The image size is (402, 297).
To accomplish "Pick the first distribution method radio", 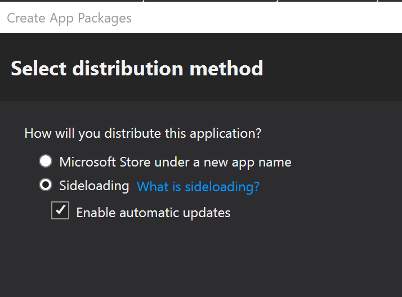I will click(46, 162).
